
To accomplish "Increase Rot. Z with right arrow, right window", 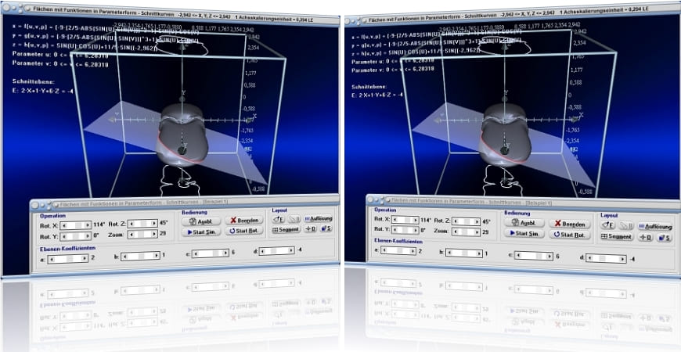I will pos(477,221).
